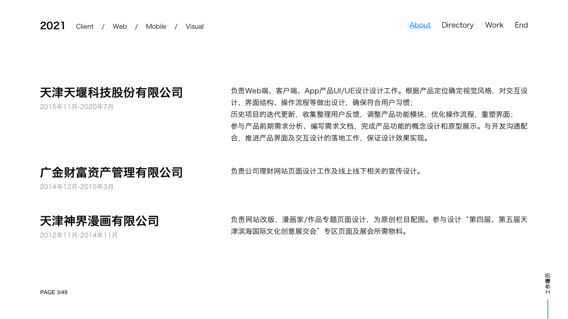Select the Visual label in header

(194, 26)
